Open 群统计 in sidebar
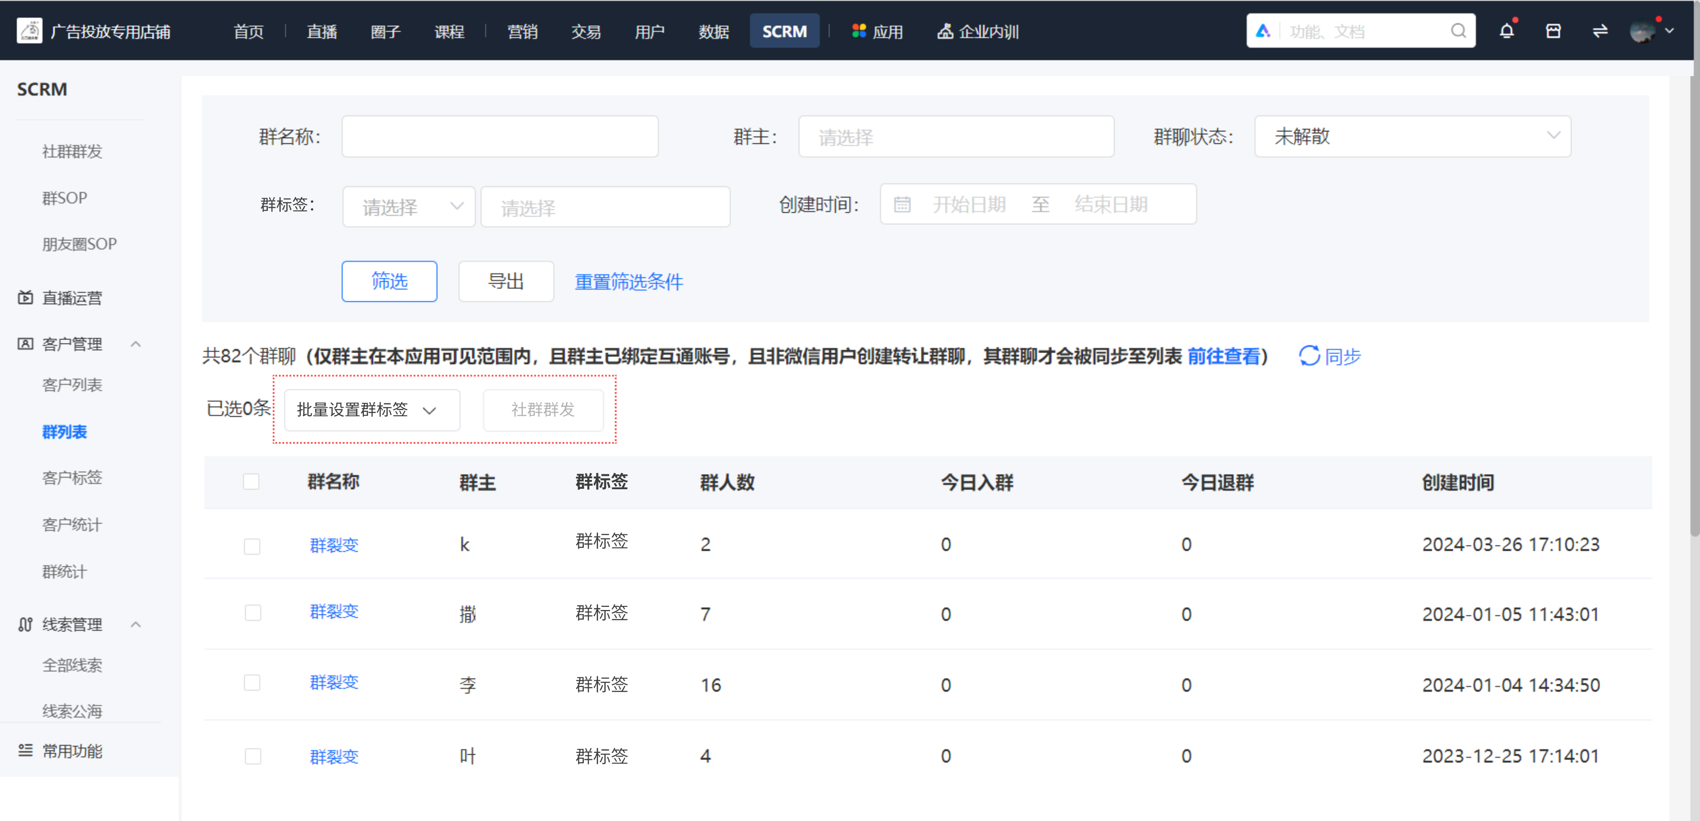 [x=65, y=572]
